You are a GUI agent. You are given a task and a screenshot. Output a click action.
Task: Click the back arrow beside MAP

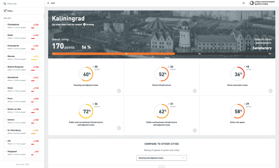(48, 3)
